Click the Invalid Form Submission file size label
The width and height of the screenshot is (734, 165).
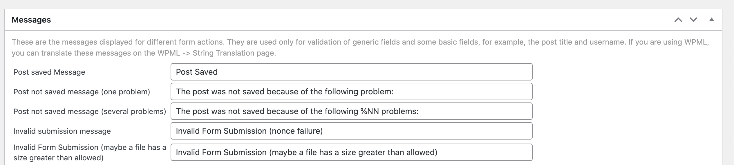tap(90, 153)
